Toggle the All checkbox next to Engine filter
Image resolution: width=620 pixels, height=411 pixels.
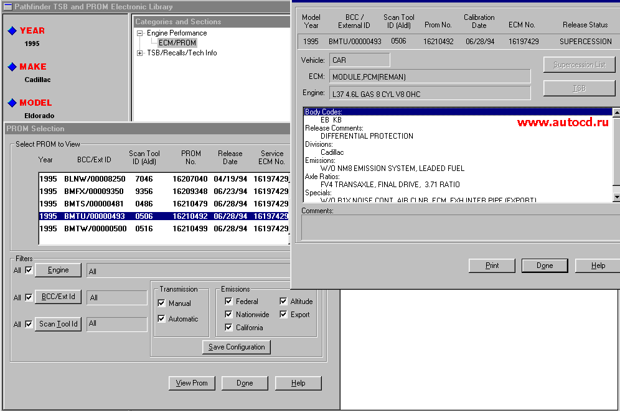(x=29, y=270)
